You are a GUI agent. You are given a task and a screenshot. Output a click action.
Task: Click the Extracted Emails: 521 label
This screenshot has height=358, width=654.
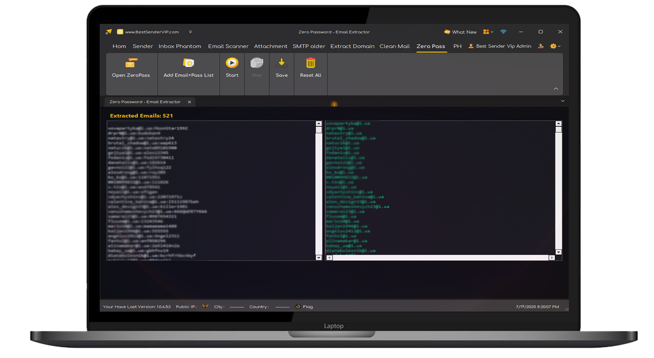coord(141,116)
